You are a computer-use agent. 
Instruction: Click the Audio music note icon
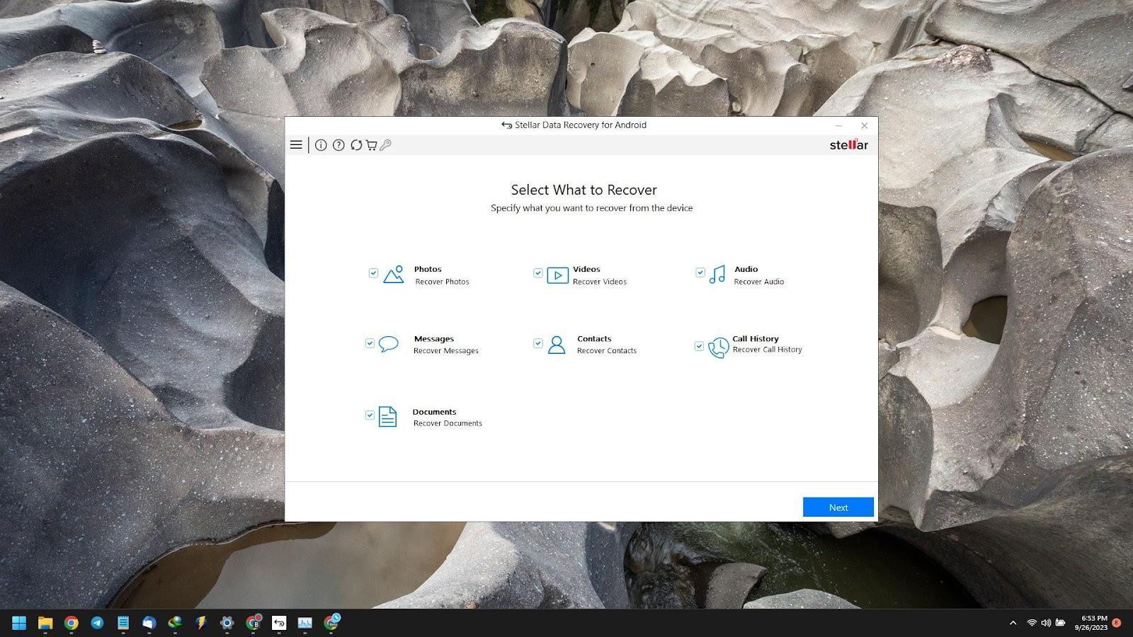(x=717, y=275)
